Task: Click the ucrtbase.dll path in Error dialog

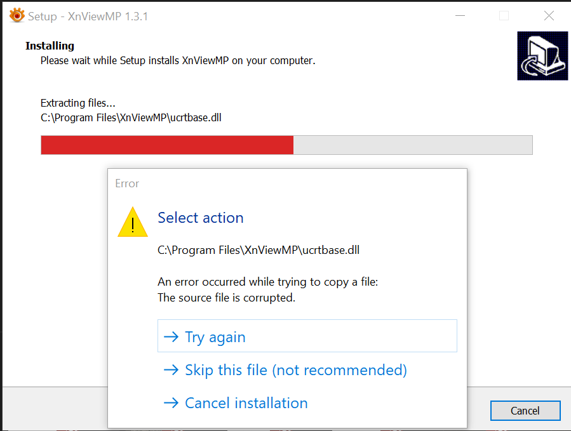Action: coord(258,249)
